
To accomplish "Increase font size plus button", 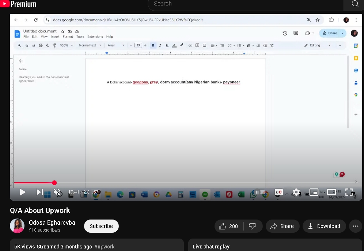I will [145, 45].
